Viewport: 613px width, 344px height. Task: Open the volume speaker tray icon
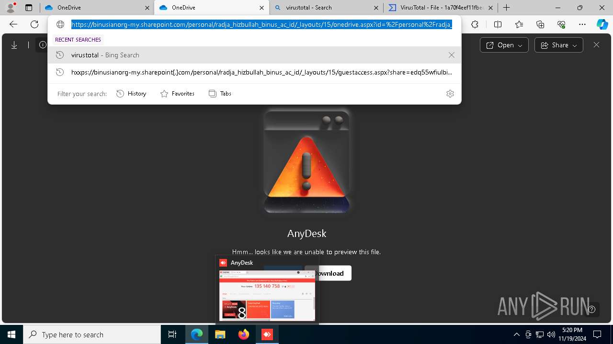tap(551, 334)
